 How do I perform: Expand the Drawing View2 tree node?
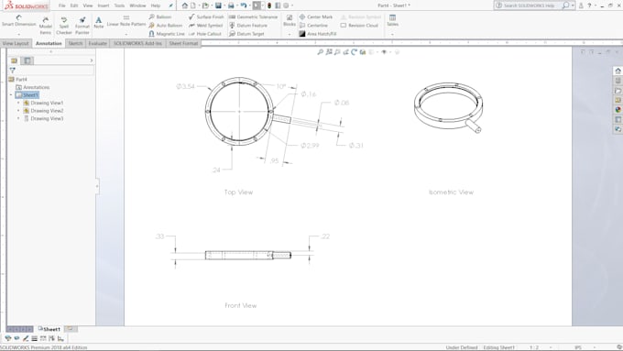click(x=18, y=111)
